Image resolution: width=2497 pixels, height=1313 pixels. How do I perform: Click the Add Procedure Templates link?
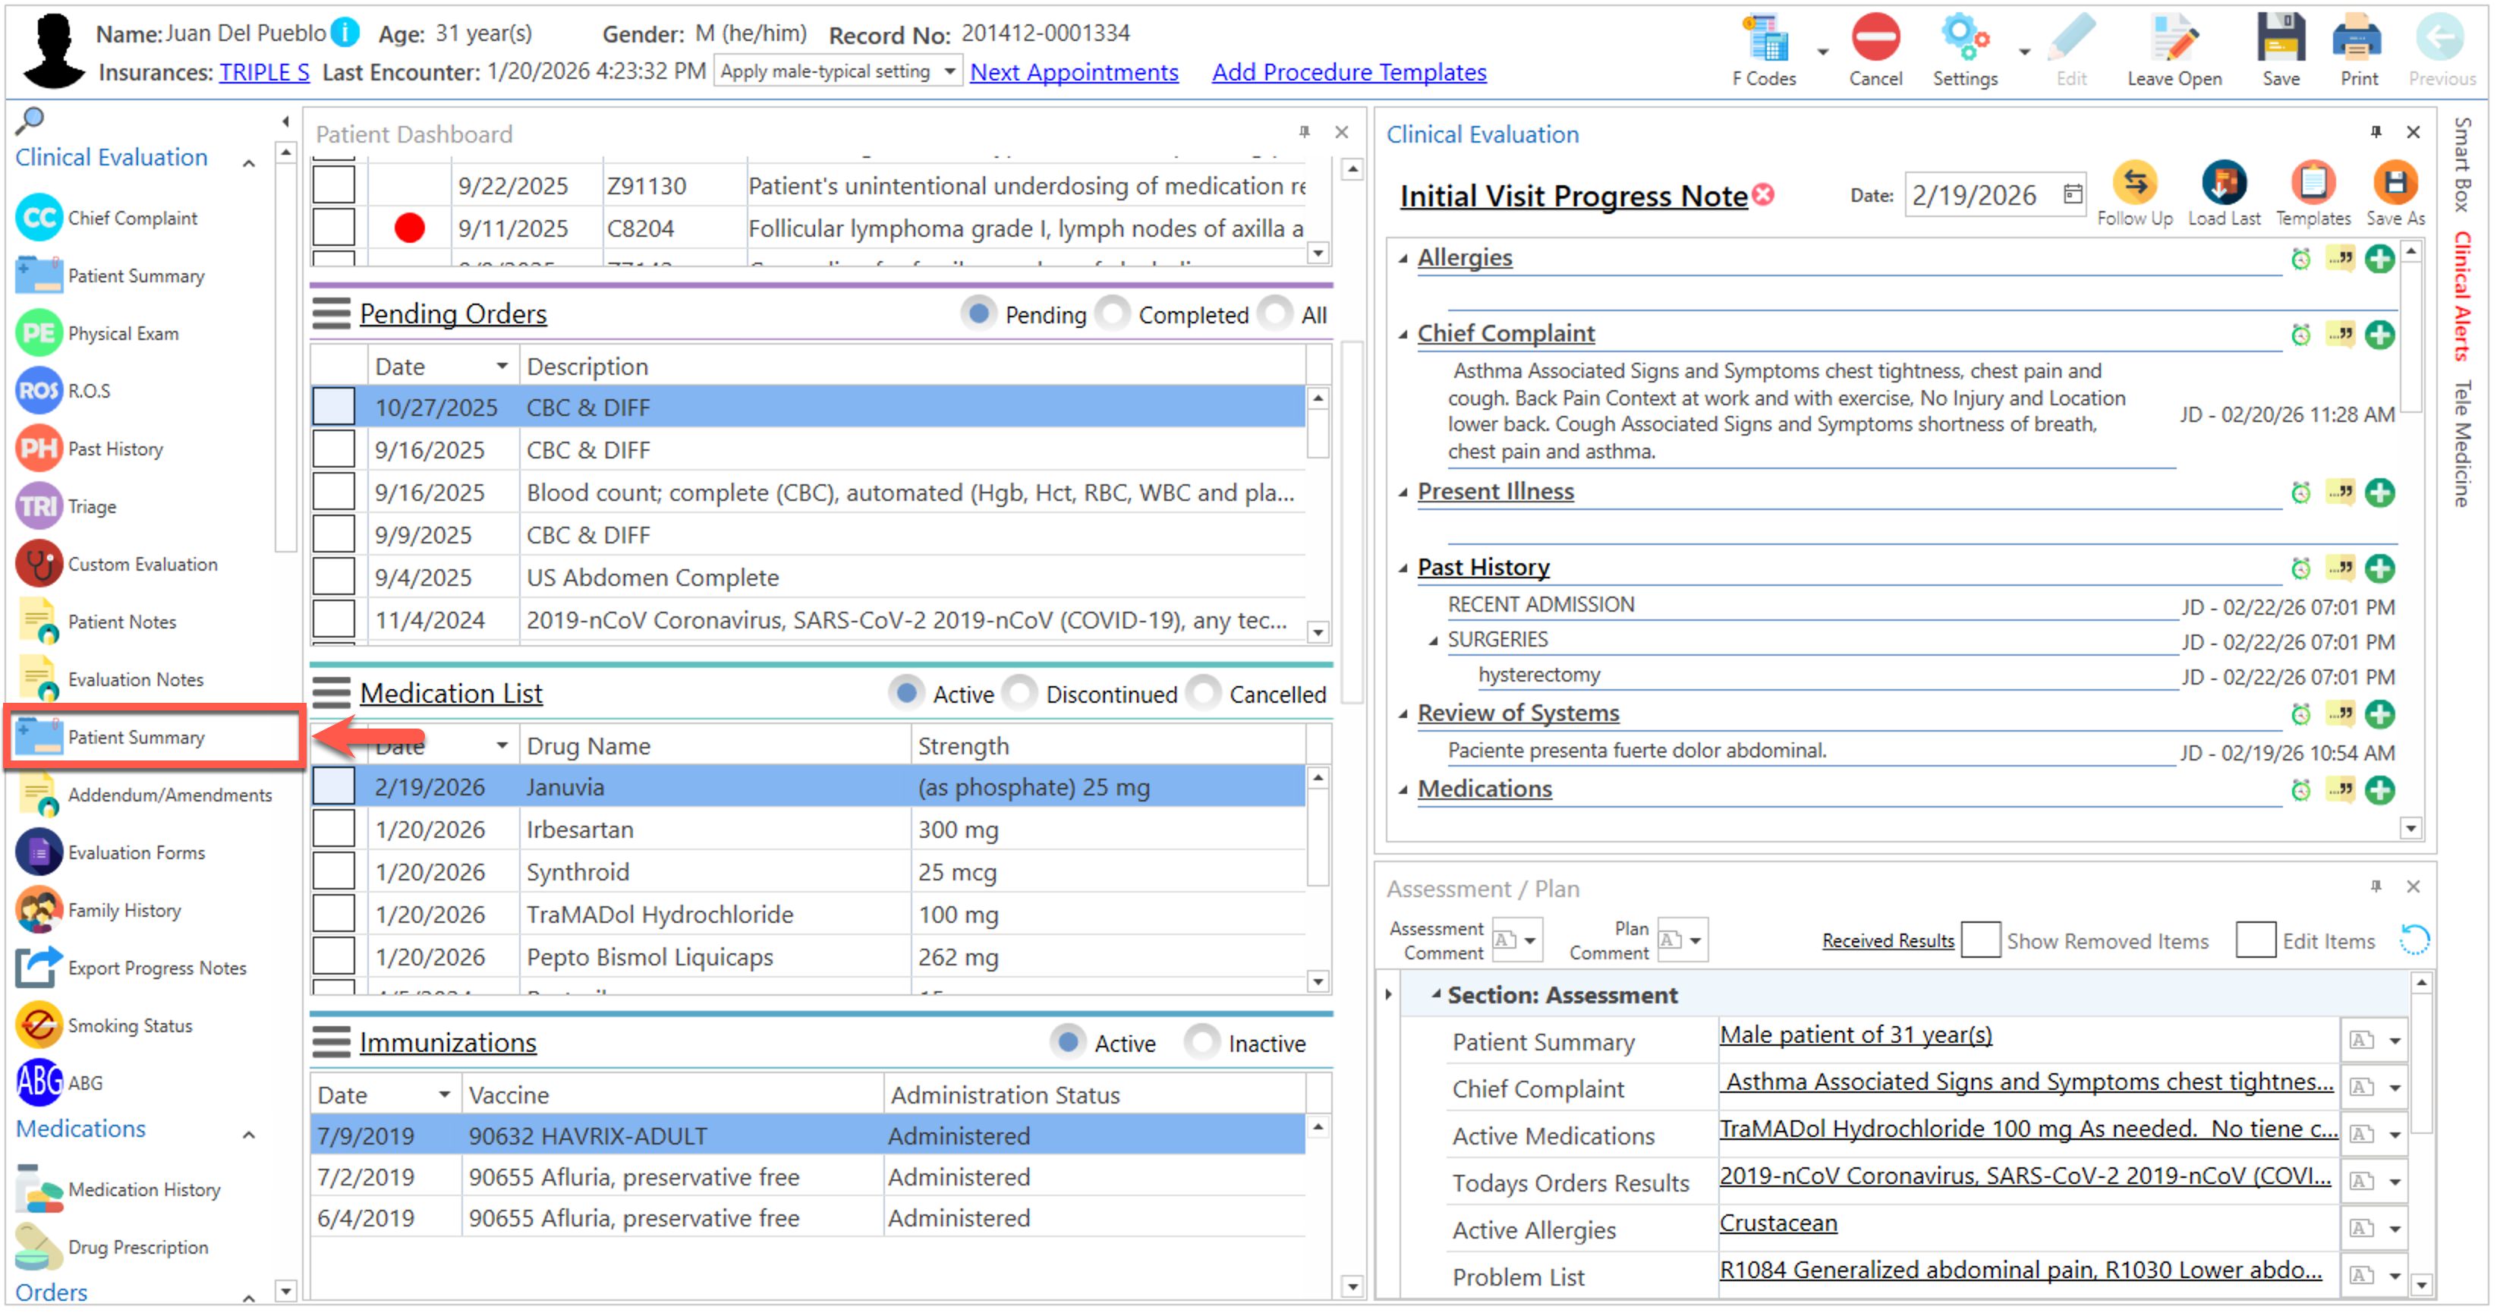1349,71
